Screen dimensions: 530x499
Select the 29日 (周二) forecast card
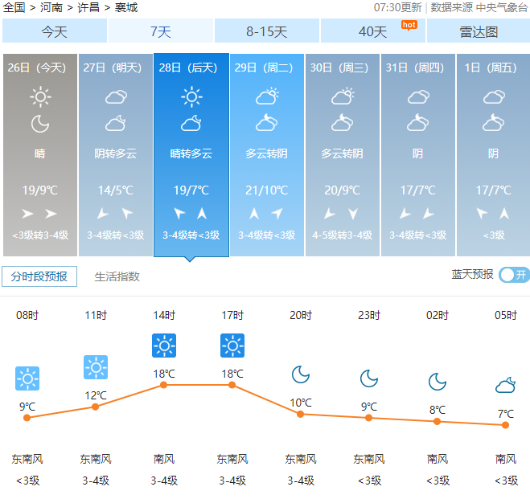point(267,154)
